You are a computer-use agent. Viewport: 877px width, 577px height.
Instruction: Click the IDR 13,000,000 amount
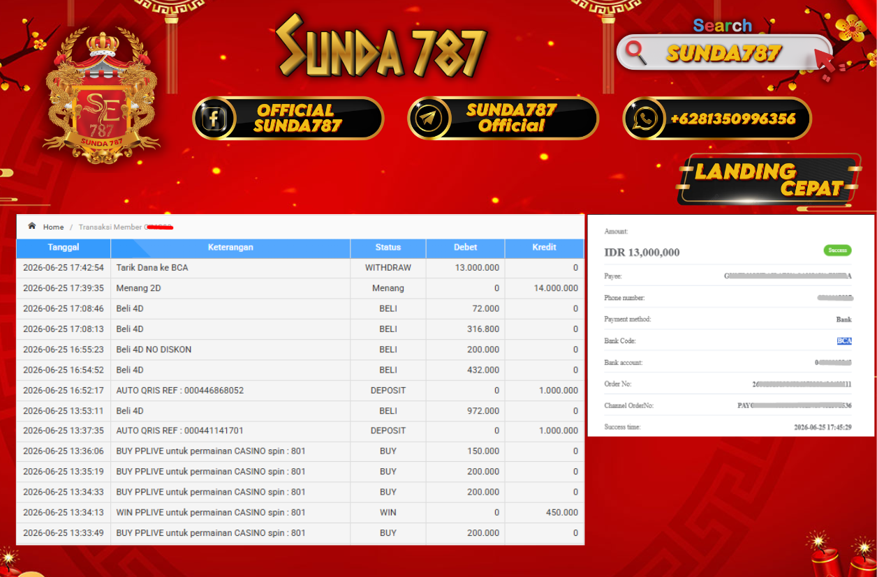coord(642,253)
